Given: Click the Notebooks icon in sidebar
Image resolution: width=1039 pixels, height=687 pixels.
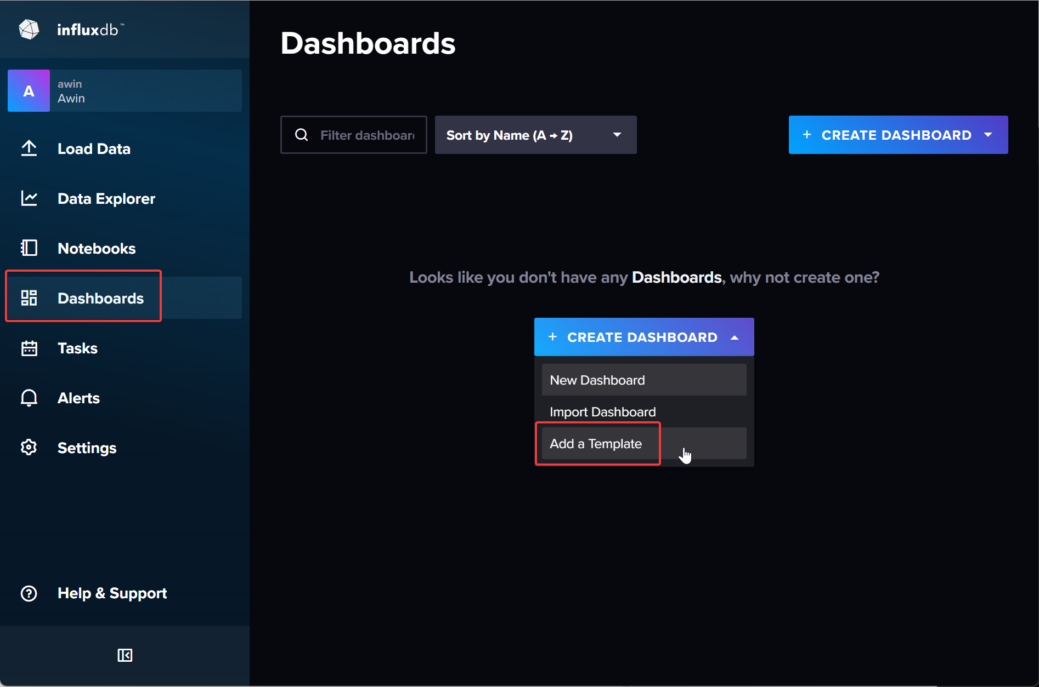Looking at the screenshot, I should point(29,248).
